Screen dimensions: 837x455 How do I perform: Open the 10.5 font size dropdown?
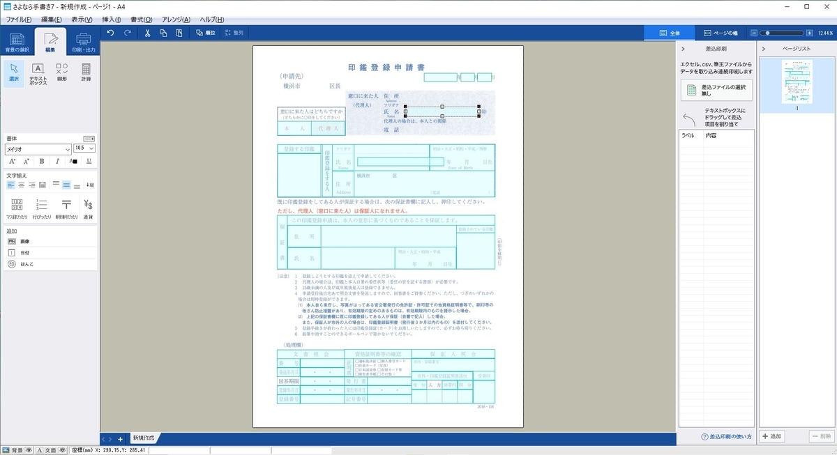tap(84, 148)
